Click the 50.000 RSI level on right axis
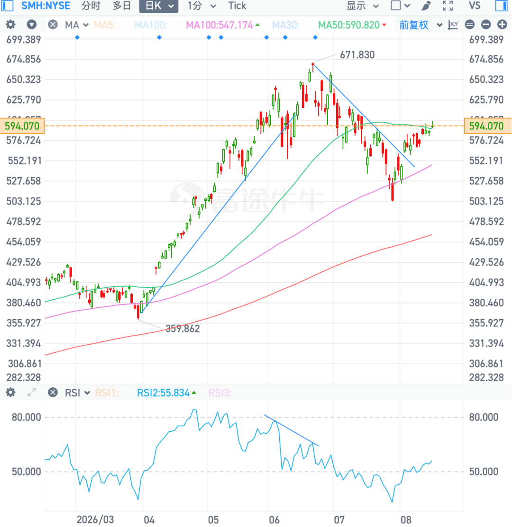The image size is (512, 527). (x=484, y=472)
